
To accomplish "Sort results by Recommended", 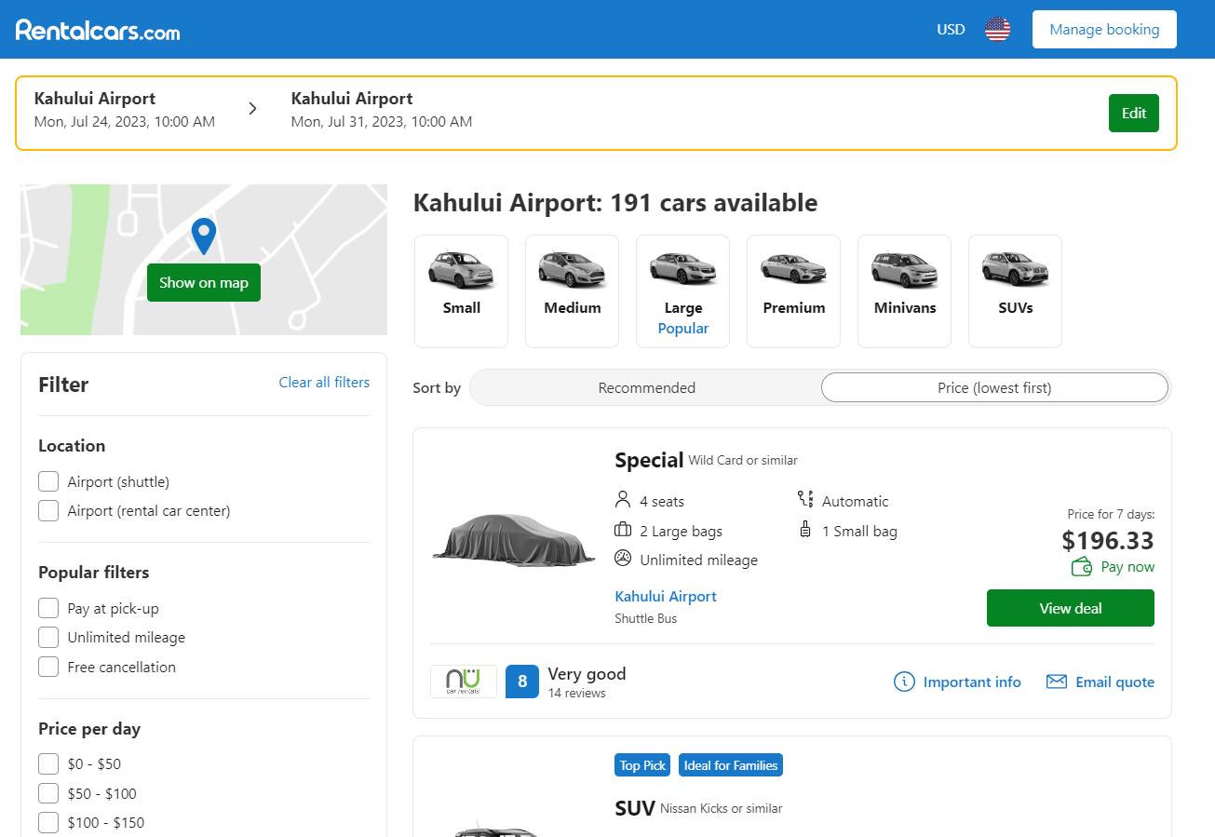I will pyautogui.click(x=646, y=387).
